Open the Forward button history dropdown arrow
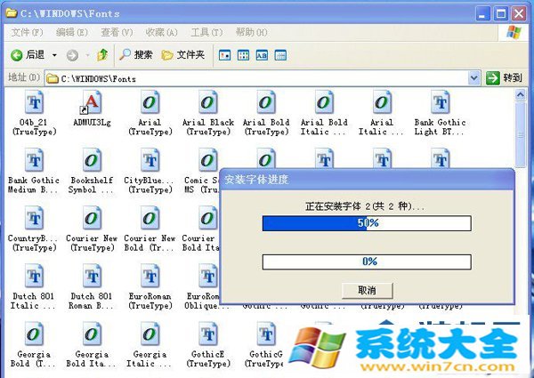 [x=87, y=55]
